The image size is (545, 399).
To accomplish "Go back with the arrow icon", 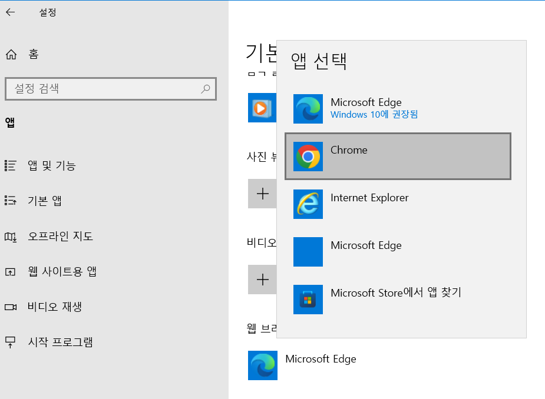I will (11, 12).
